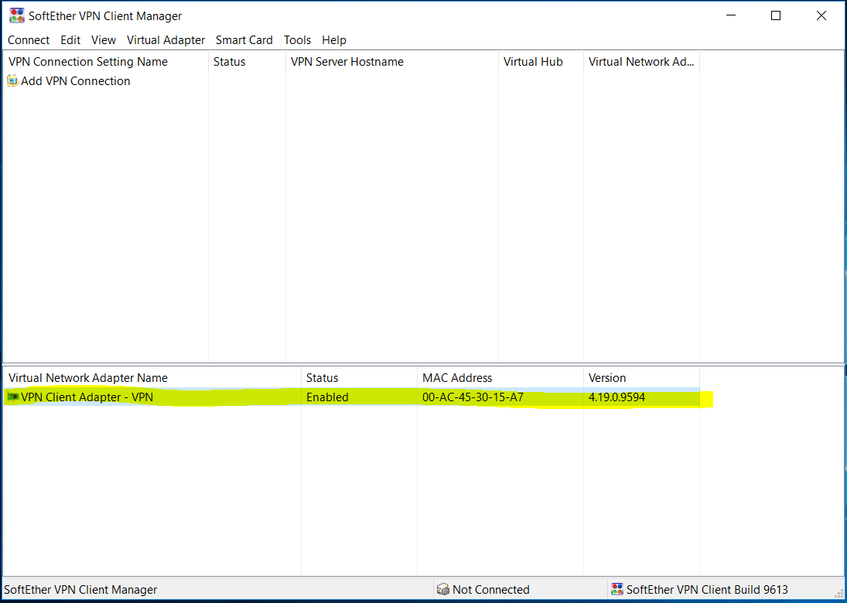This screenshot has width=847, height=603.
Task: Click SoftEther VPN Client Build 9613 text
Action: click(707, 590)
